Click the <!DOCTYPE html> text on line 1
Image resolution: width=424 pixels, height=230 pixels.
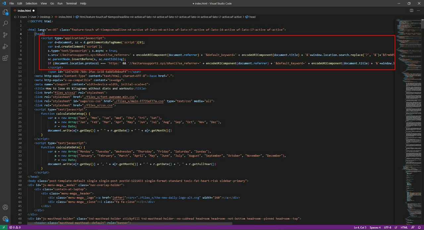[40, 21]
